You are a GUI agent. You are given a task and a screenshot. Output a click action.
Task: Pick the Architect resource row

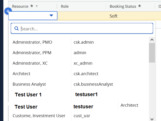coord(22,74)
